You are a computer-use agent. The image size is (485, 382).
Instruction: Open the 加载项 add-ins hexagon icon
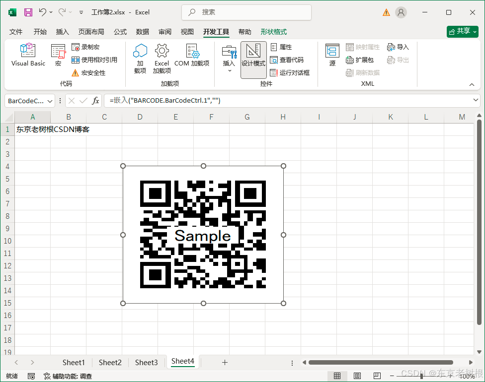point(140,58)
